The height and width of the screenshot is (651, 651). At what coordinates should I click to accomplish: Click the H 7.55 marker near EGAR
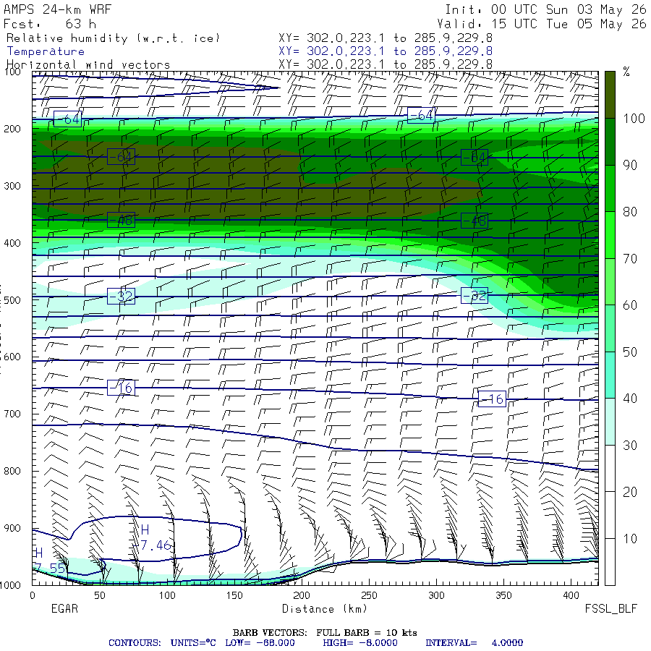49,561
